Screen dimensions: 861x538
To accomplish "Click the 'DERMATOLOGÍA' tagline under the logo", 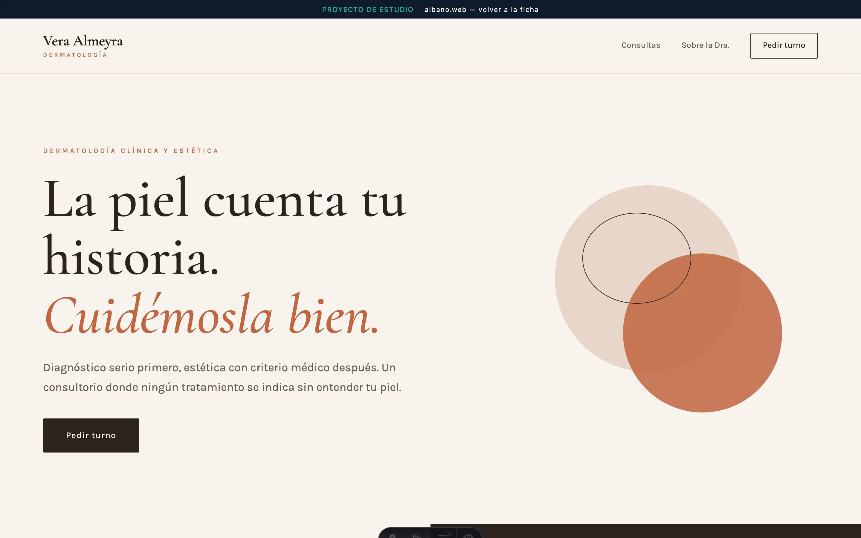I will pyautogui.click(x=75, y=55).
